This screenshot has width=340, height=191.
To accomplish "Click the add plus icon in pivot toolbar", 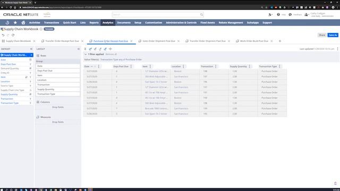I will [110, 49].
